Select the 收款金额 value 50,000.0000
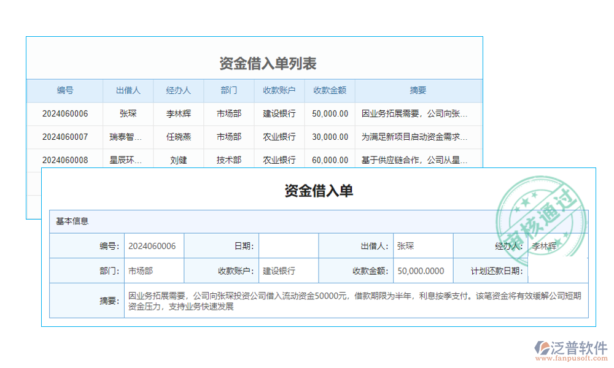The image size is (614, 368). click(x=422, y=270)
